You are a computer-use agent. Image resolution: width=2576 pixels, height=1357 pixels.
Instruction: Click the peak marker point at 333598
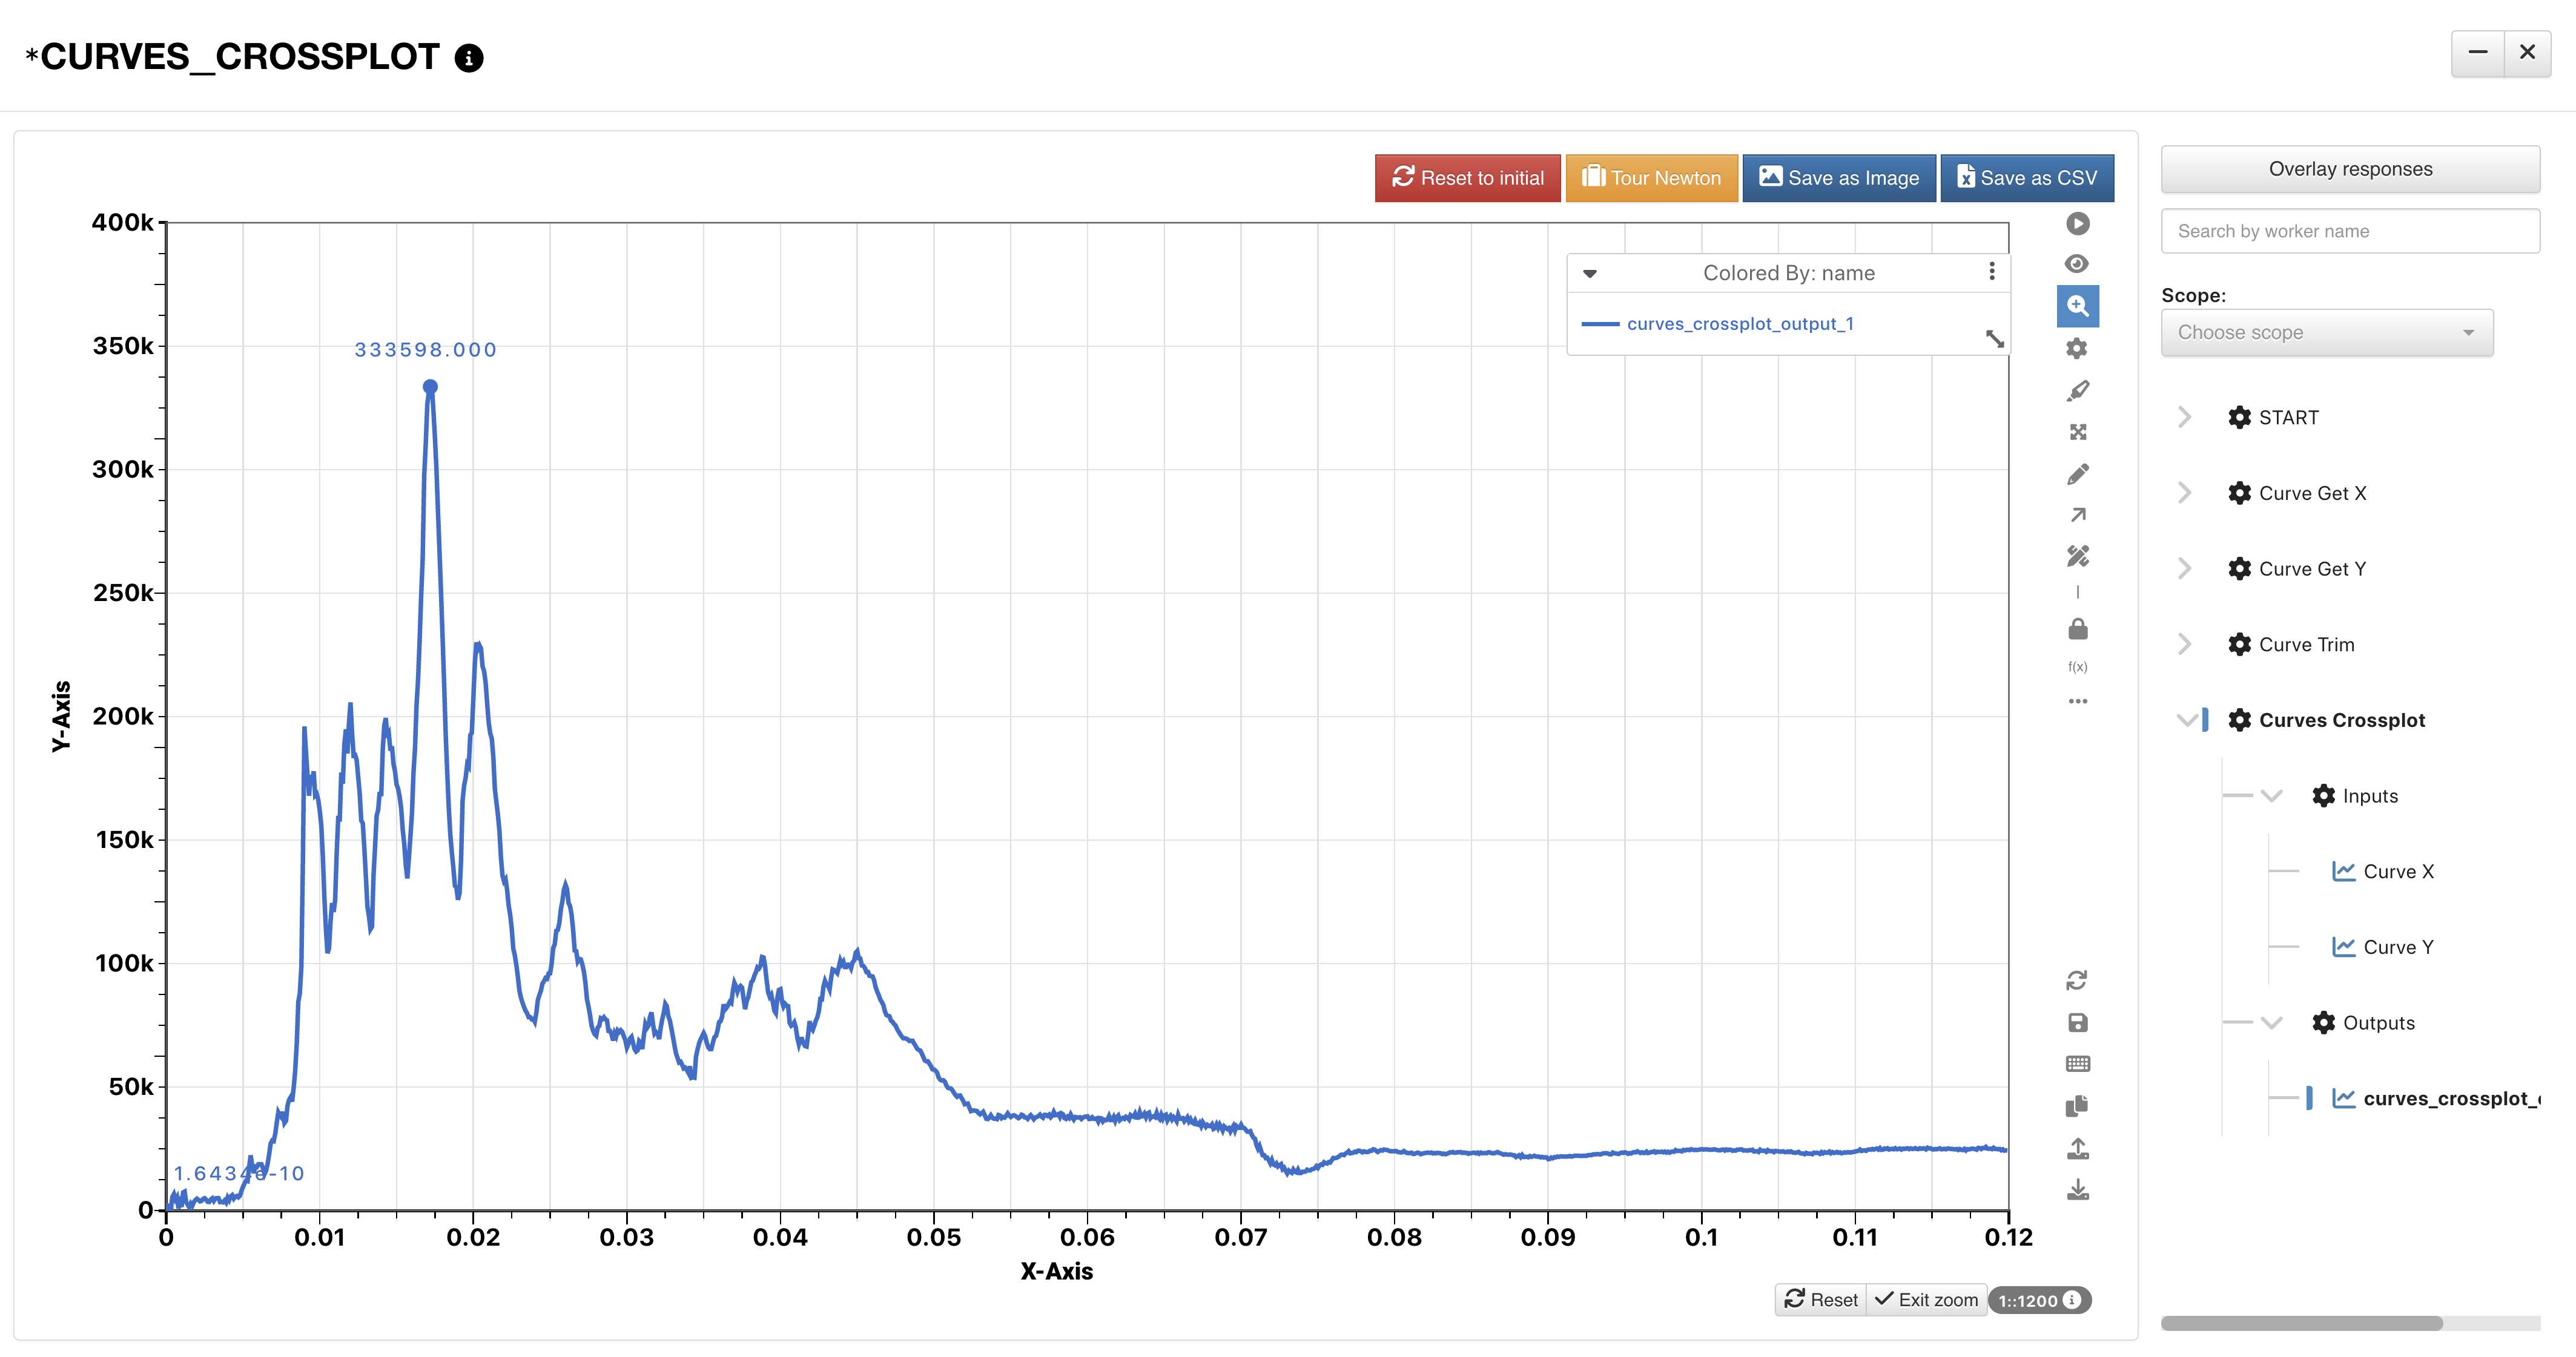tap(430, 387)
